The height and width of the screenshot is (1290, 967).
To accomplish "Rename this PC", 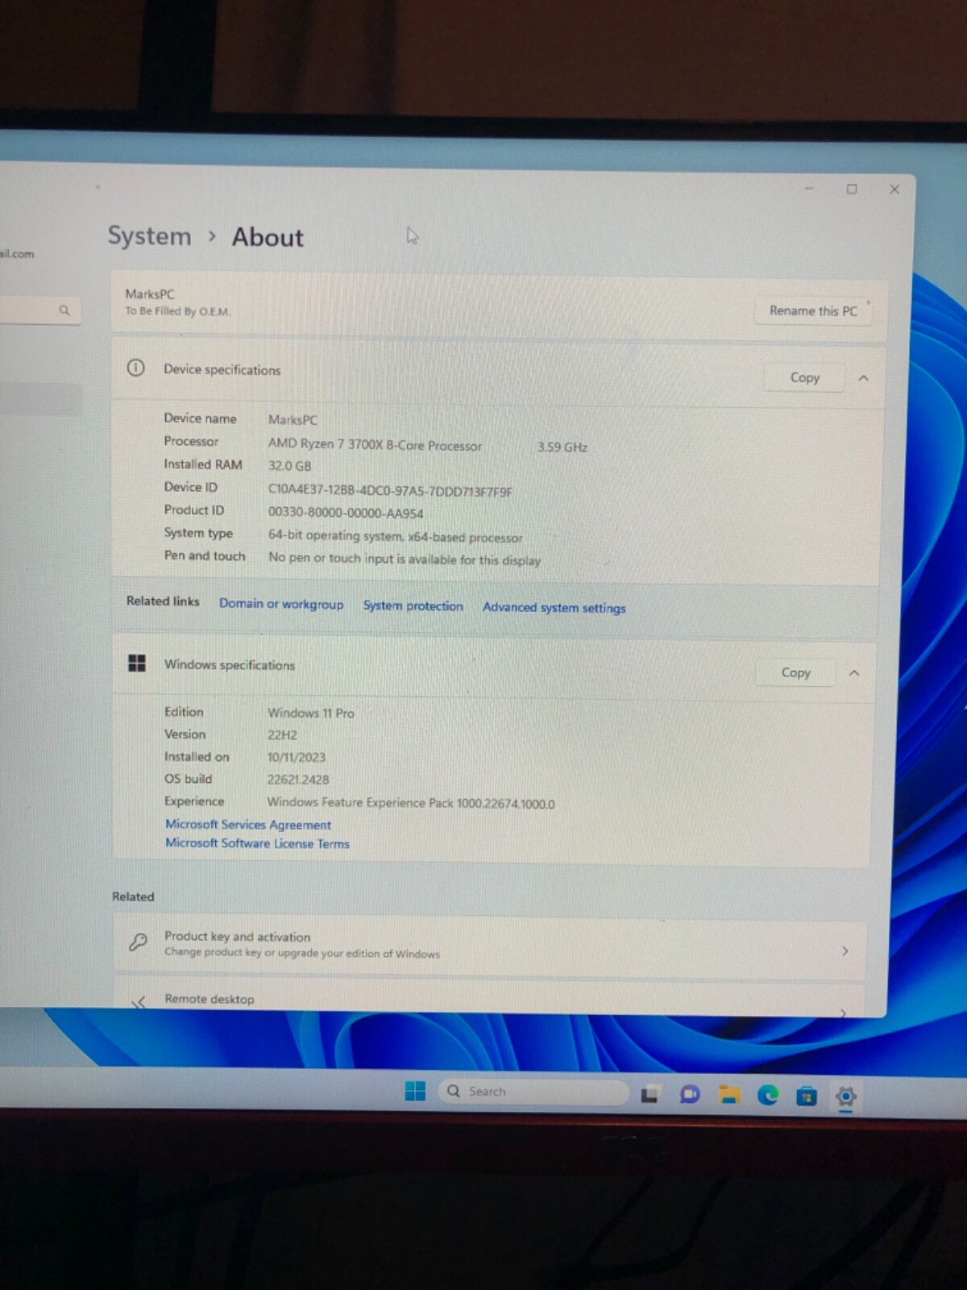I will 813,311.
